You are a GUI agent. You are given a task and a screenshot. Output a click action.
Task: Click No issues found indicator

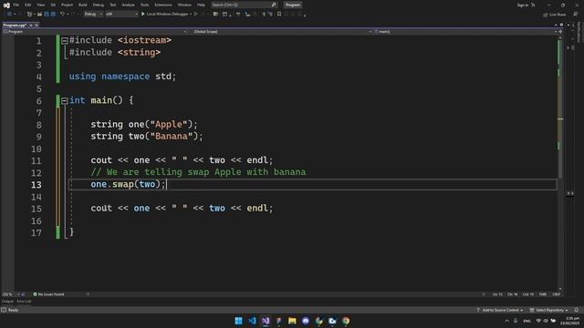click(x=48, y=294)
